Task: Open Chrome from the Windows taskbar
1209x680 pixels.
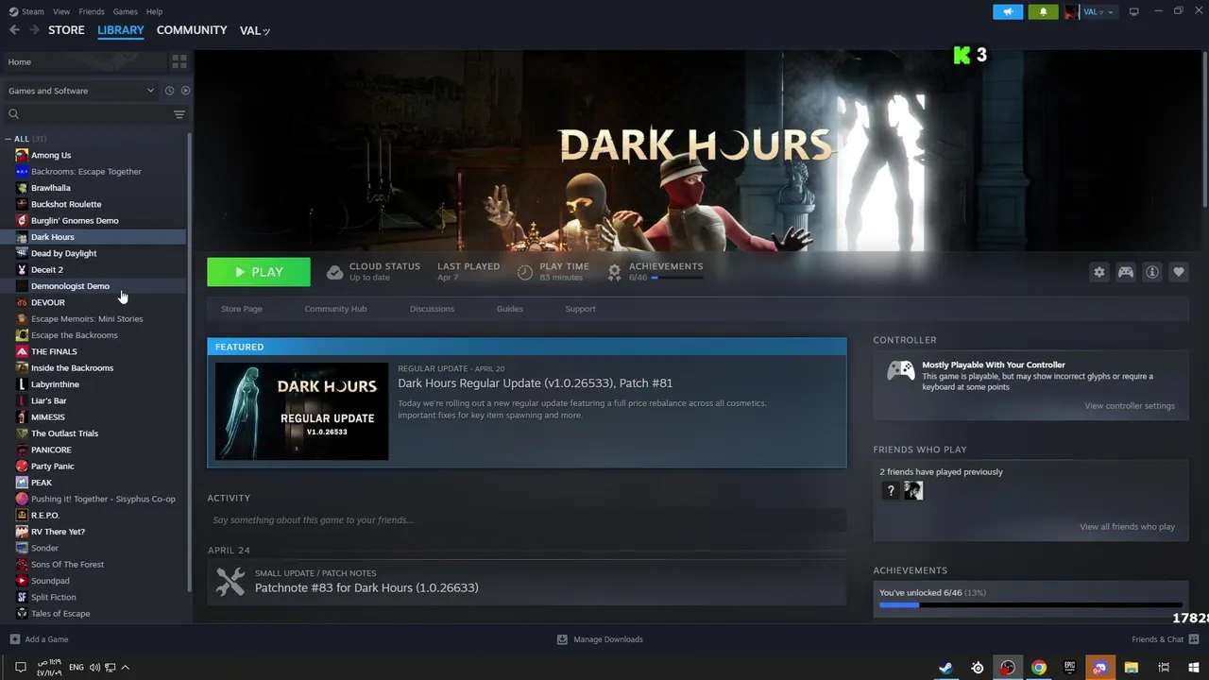Action: point(1038,668)
